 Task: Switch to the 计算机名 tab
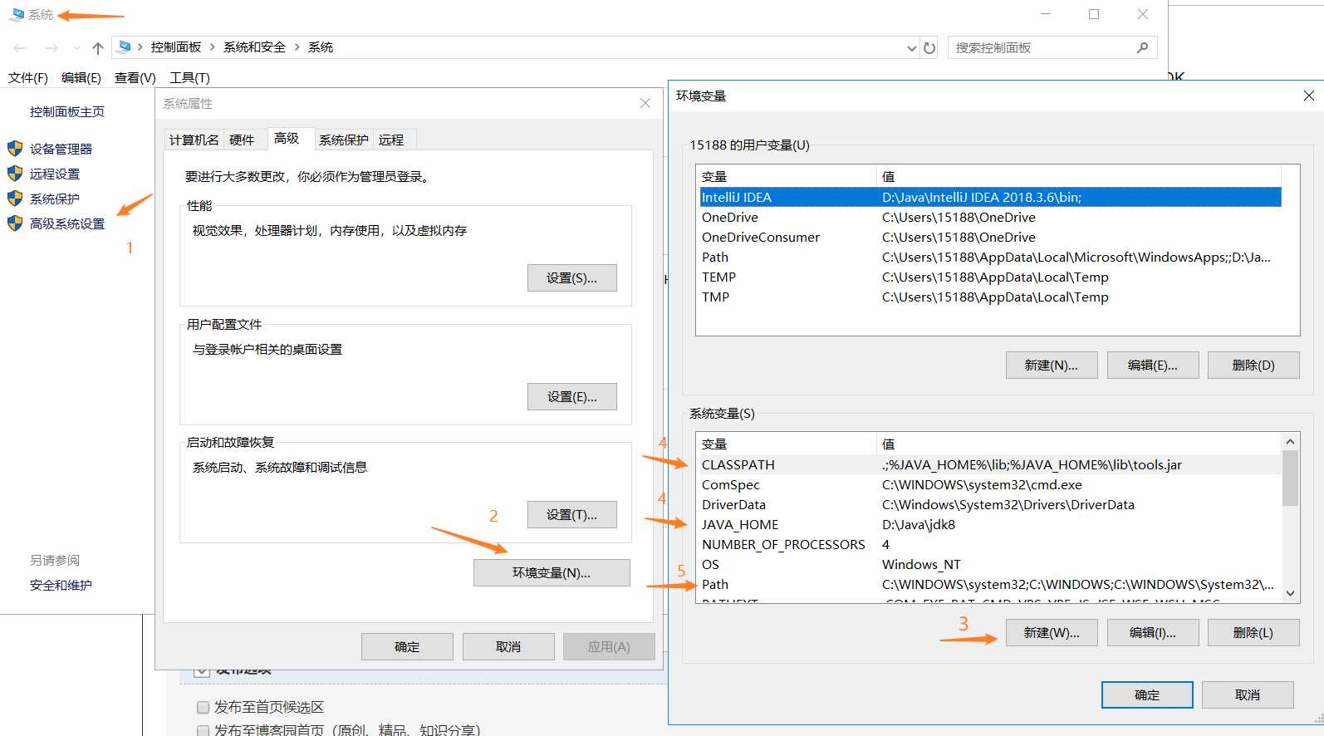(194, 140)
